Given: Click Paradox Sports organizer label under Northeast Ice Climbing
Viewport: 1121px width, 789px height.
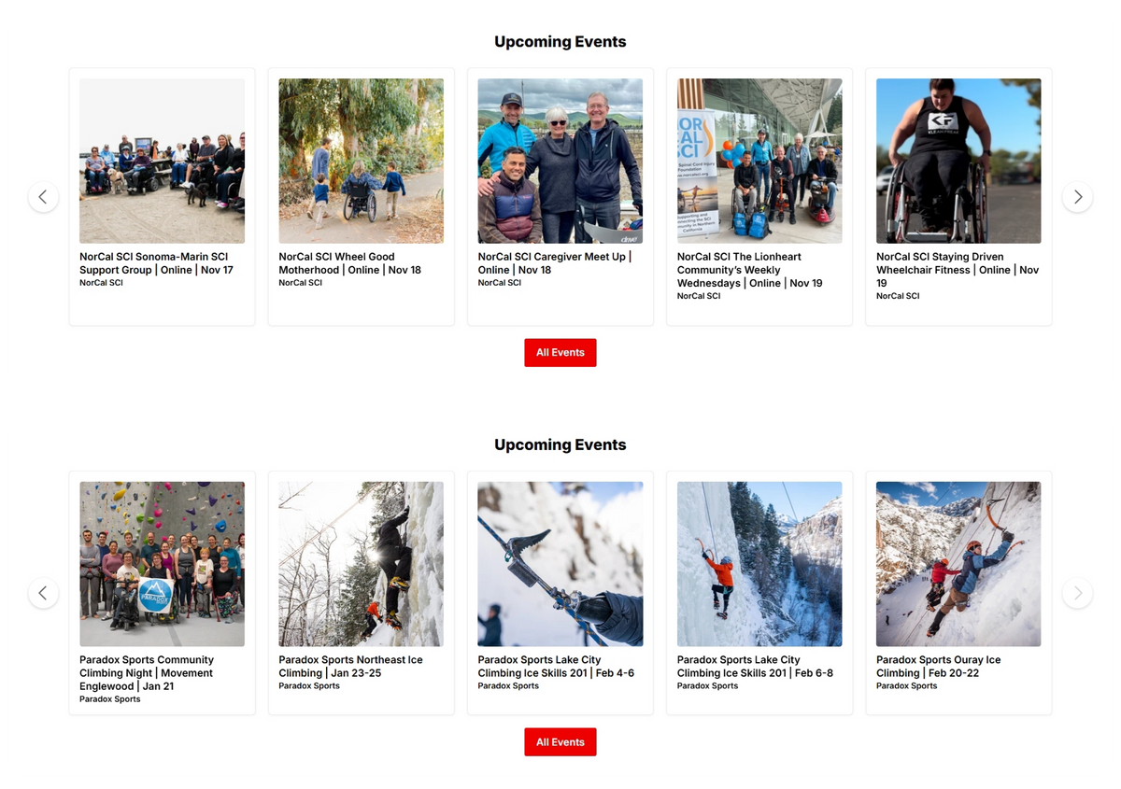Looking at the screenshot, I should pyautogui.click(x=309, y=686).
